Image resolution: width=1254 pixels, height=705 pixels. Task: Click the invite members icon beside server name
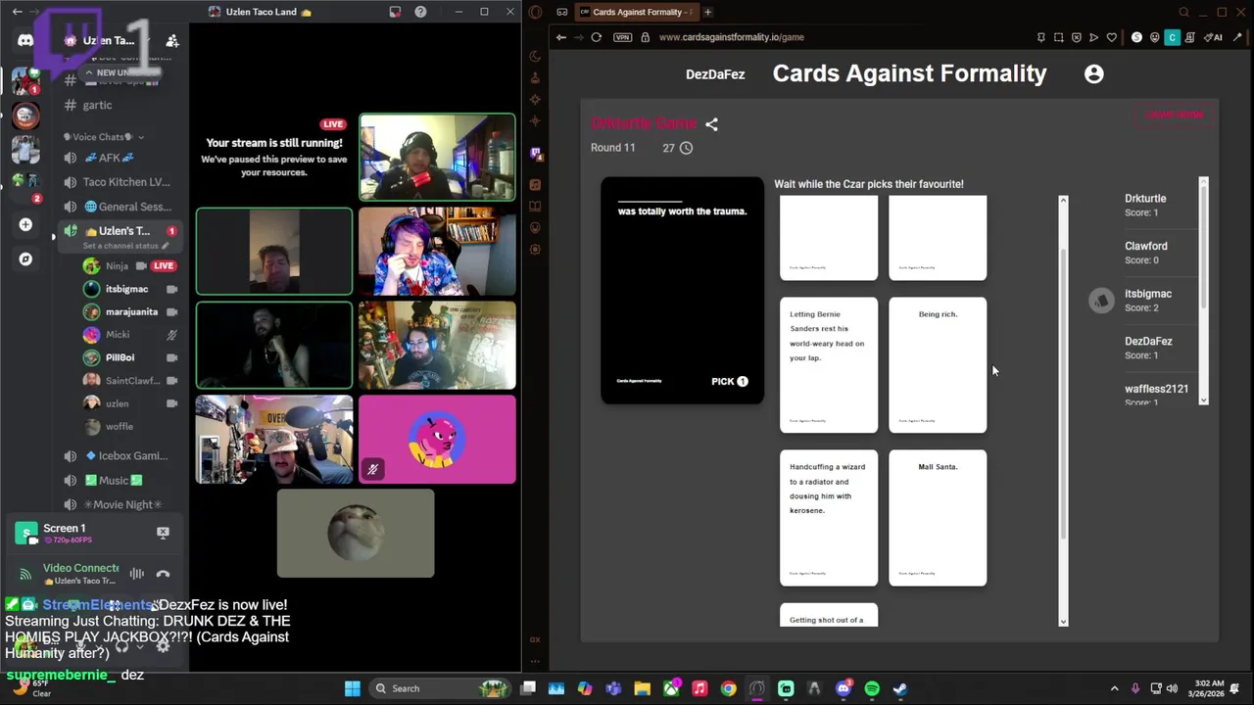(x=172, y=40)
